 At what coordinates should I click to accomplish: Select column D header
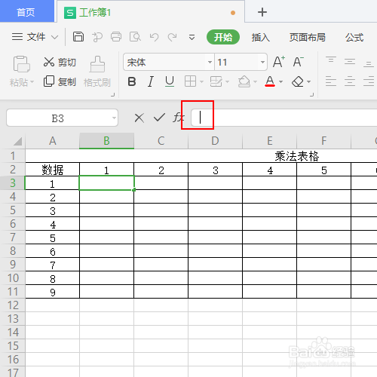pos(215,141)
